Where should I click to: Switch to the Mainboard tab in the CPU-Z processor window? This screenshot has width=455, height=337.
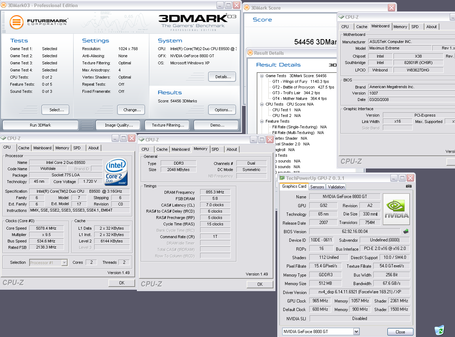pos(42,148)
